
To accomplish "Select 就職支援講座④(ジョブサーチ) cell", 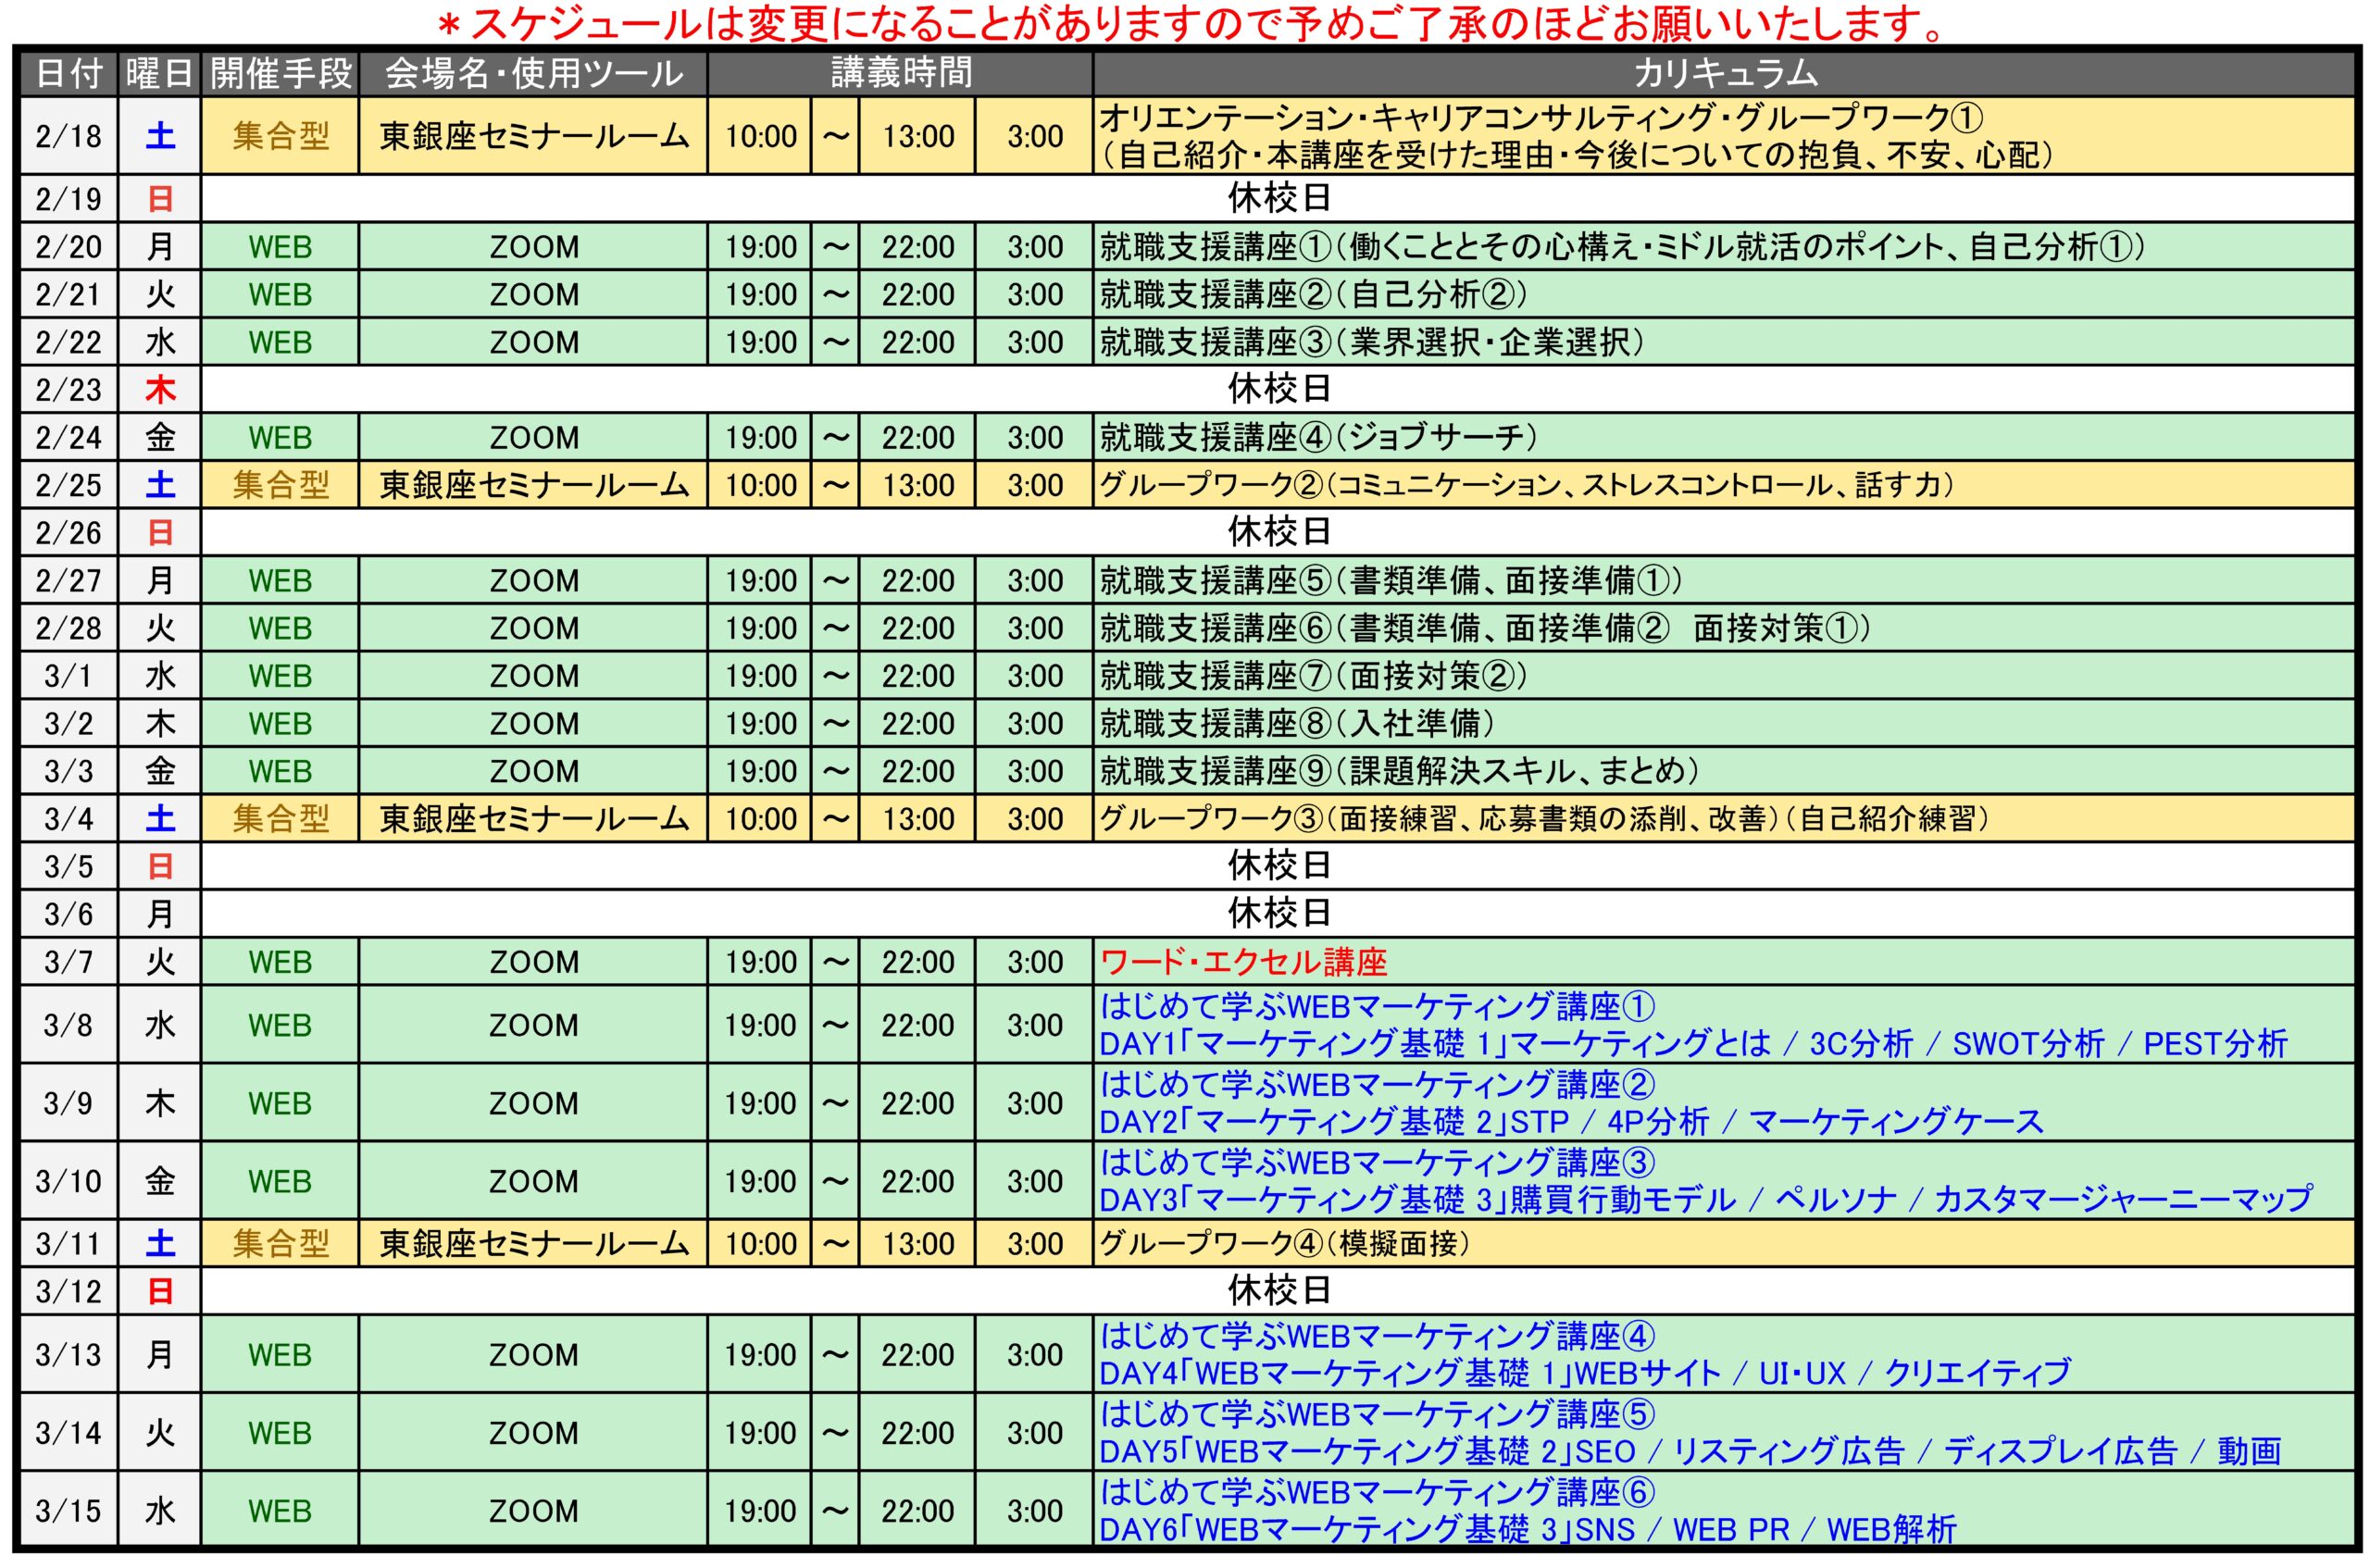I will (1725, 437).
